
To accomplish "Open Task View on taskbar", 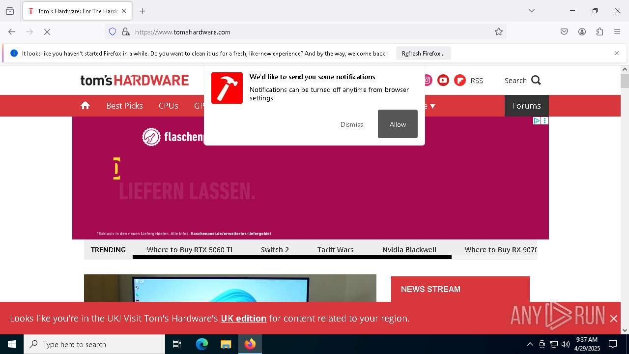I will [x=177, y=344].
